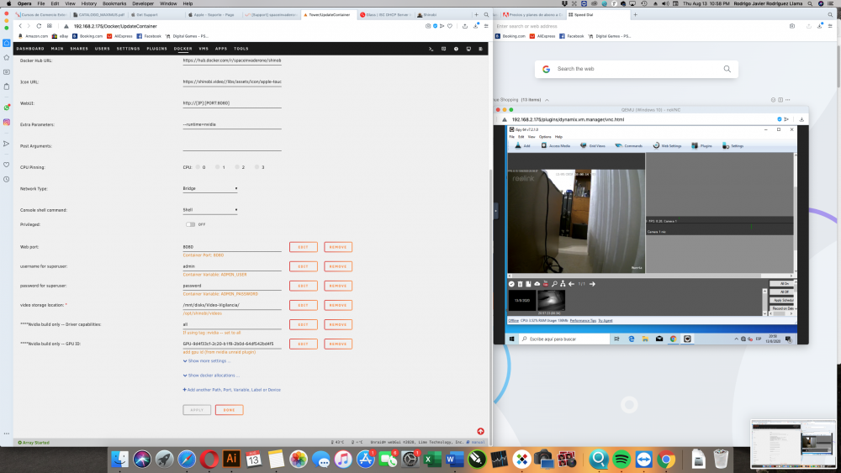Open Plugins in iSpy toolbar
Screen dimensions: 841x473
tap(701, 145)
